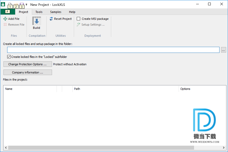The height and width of the screenshot is (152, 228).
Task: Open the quick access toolbar dropdown arrow
Action: [x=27, y=5]
